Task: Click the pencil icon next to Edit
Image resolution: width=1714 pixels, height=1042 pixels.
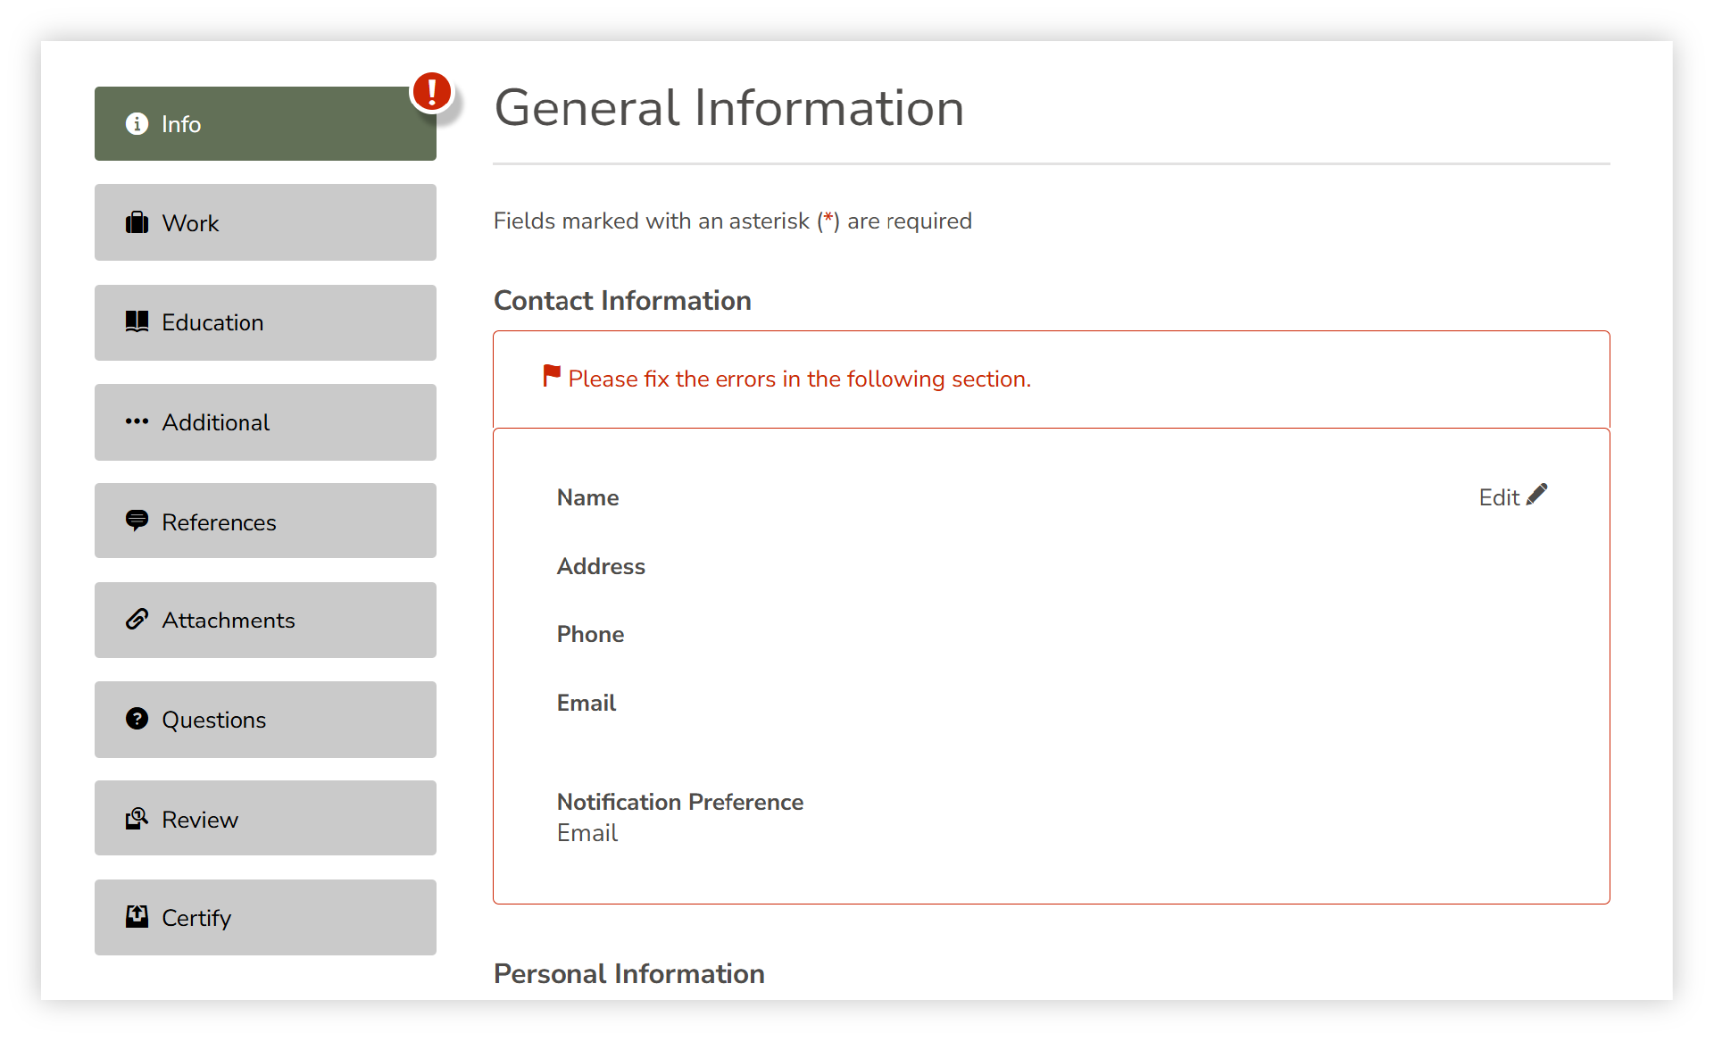Action: (1537, 495)
